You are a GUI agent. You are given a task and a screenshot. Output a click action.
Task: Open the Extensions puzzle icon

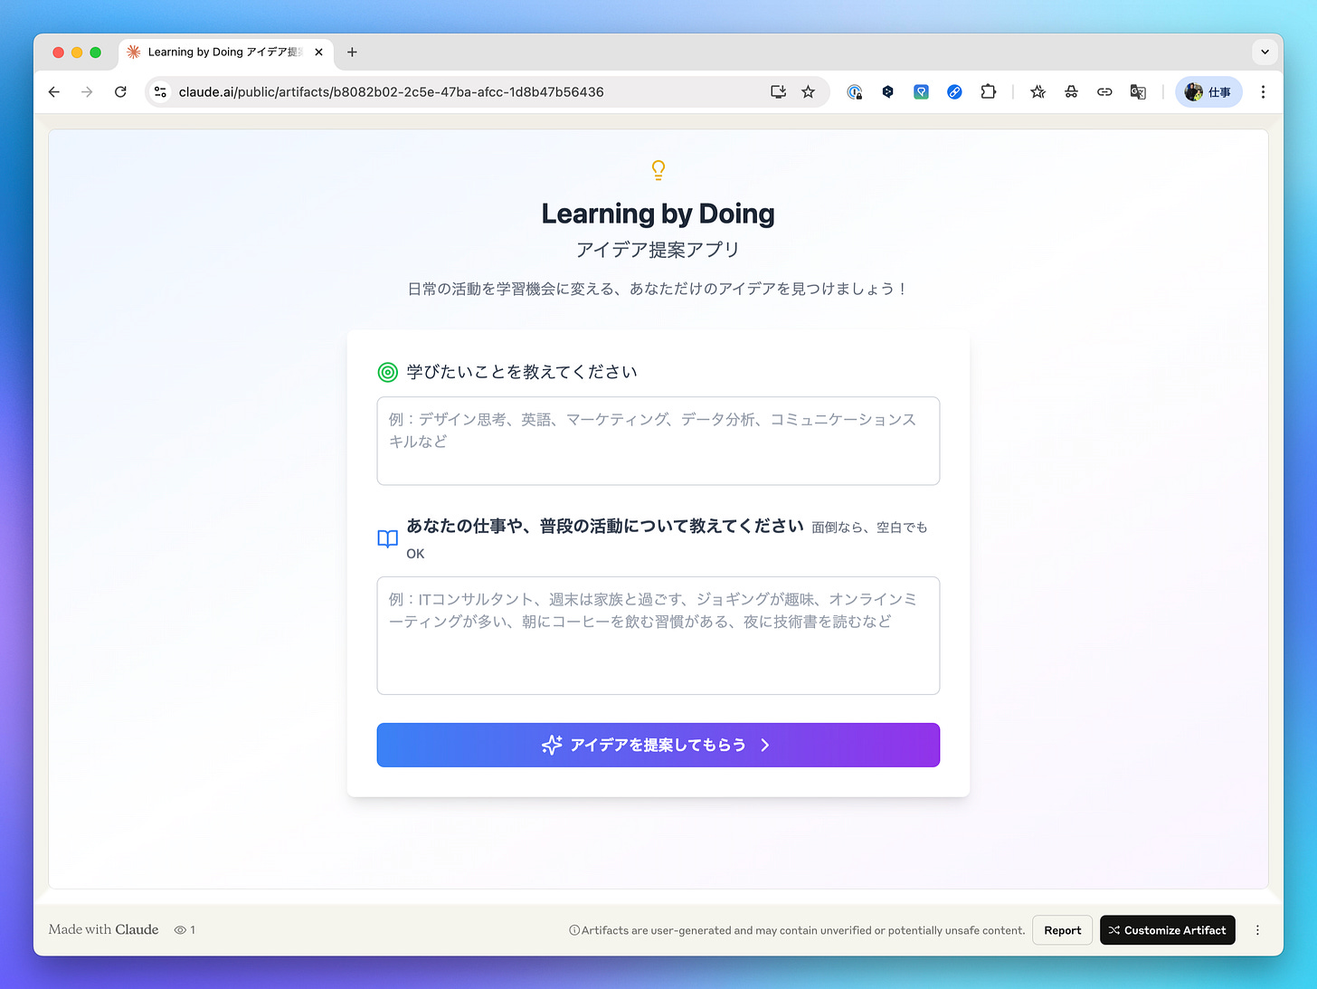(x=988, y=91)
